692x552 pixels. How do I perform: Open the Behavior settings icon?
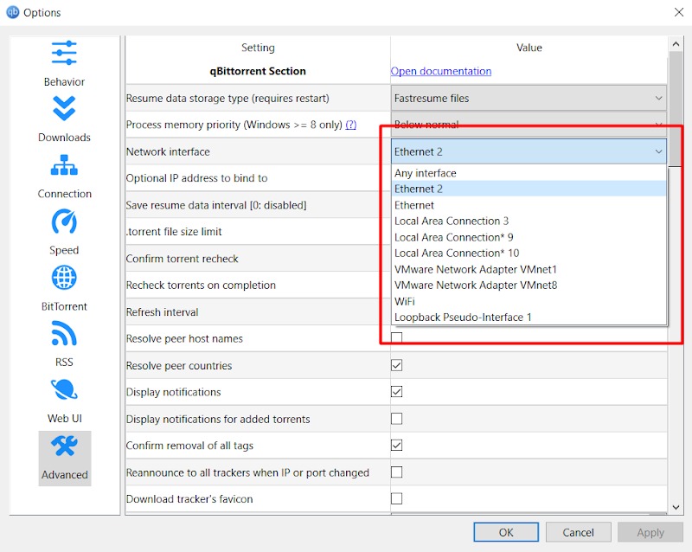[64, 54]
